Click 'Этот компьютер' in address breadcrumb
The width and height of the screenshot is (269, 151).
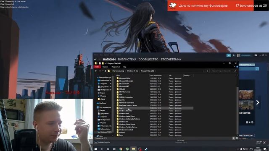click(x=118, y=71)
